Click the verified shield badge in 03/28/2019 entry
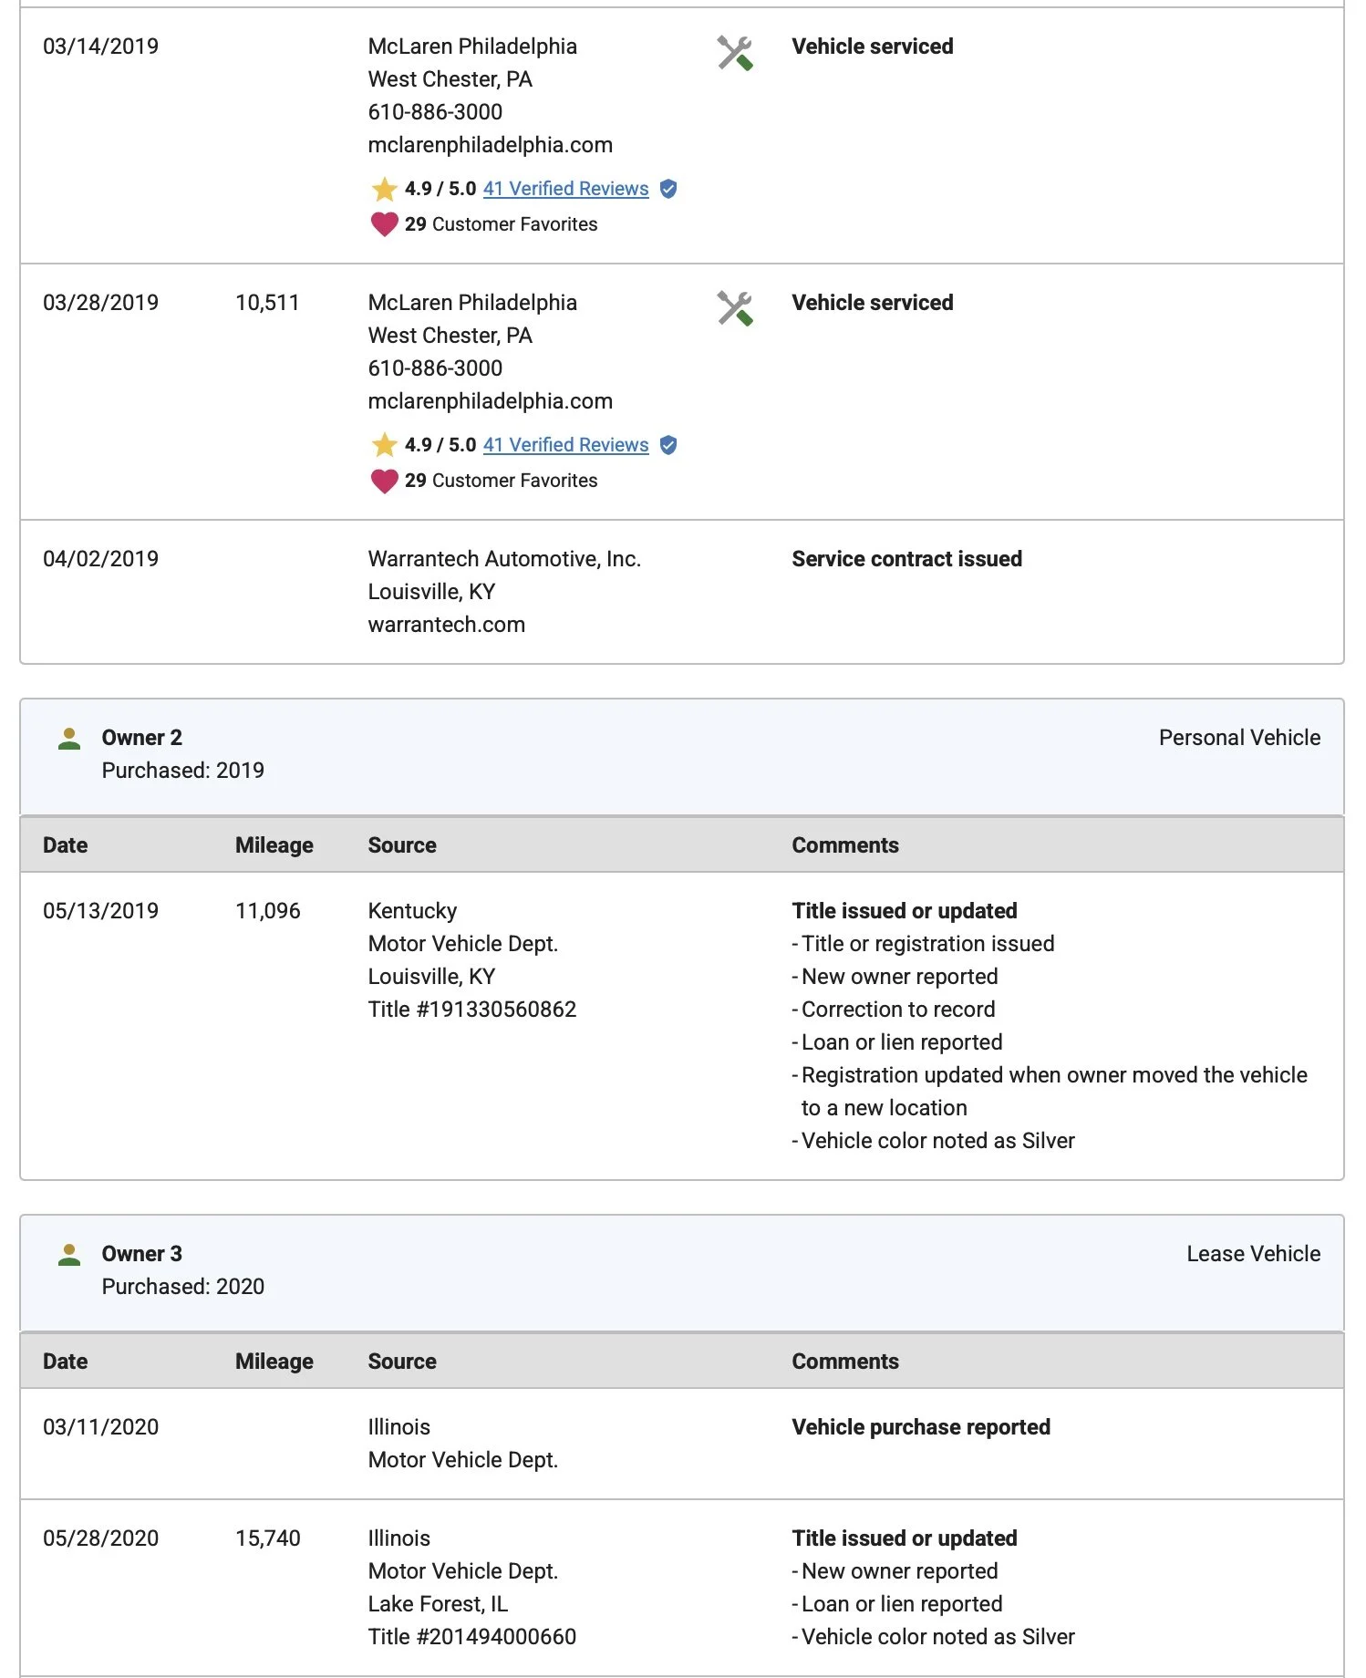This screenshot has height=1678, width=1366. 668,445
